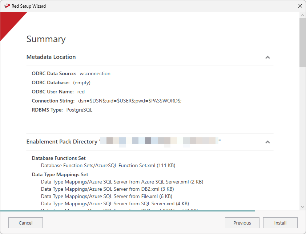Image resolution: width=306 pixels, height=234 pixels.
Task: Click the Metadata Location header text
Action: (x=51, y=57)
